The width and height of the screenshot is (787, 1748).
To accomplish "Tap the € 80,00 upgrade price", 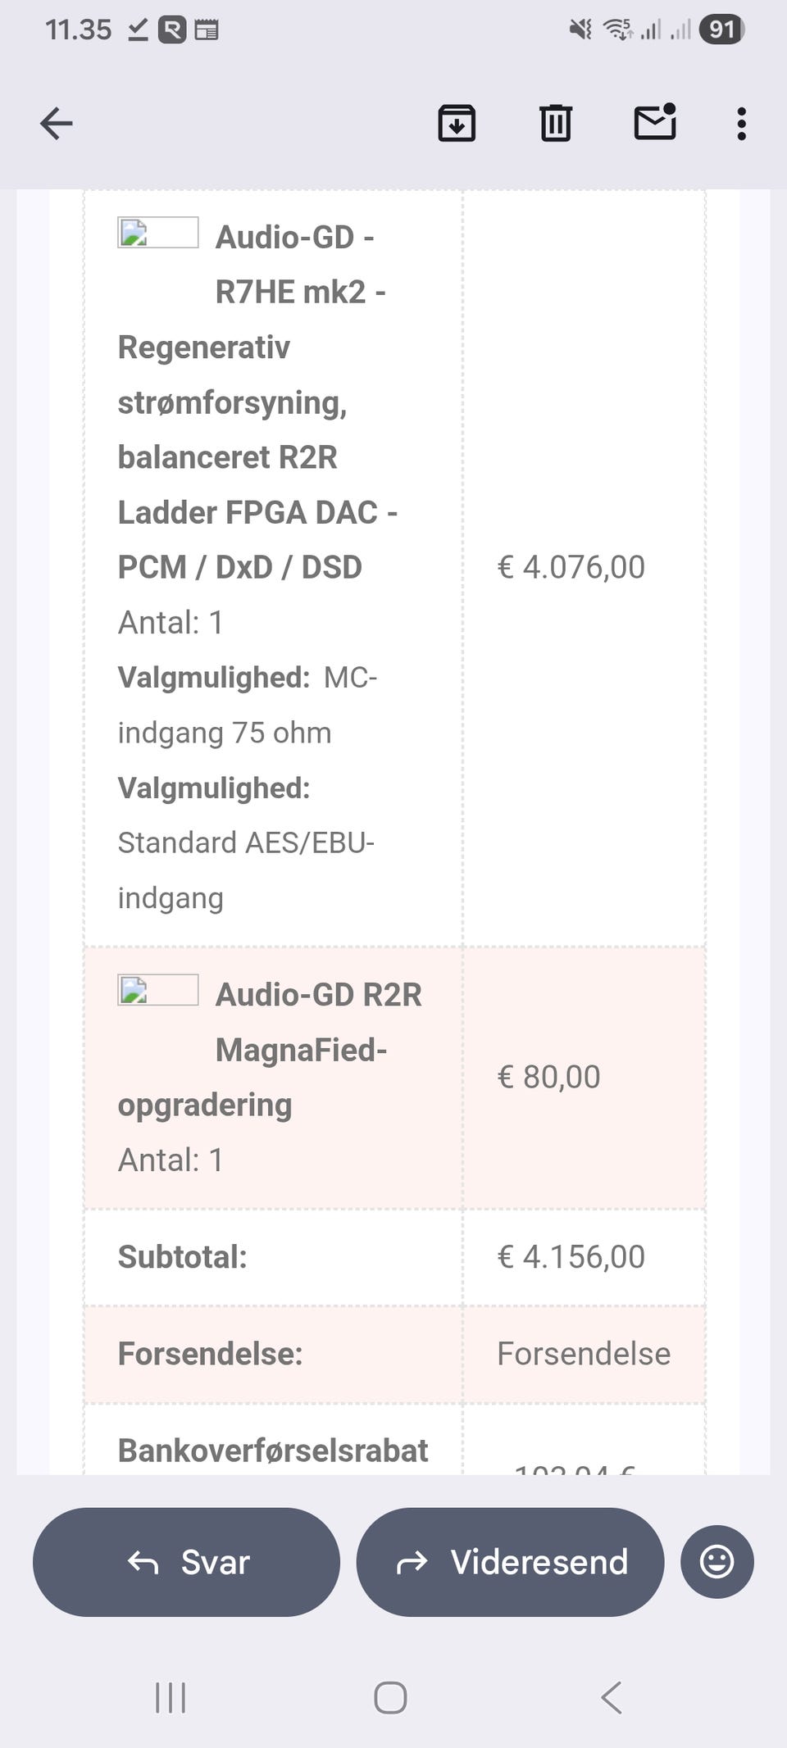I will tap(549, 1077).
